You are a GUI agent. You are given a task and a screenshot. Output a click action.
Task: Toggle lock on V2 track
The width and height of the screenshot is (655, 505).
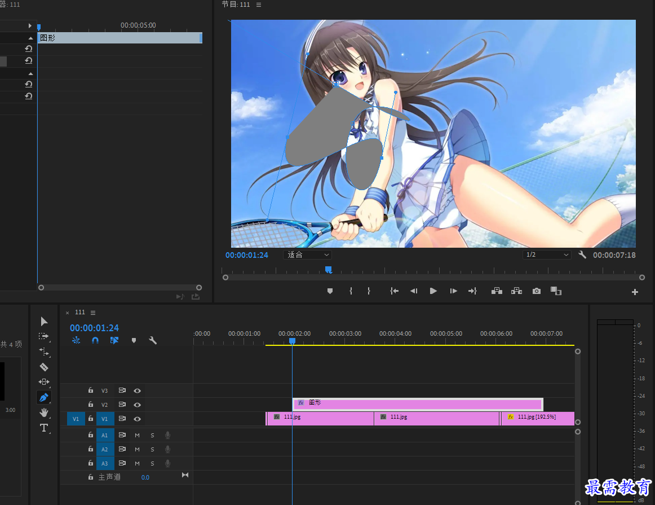click(x=91, y=404)
